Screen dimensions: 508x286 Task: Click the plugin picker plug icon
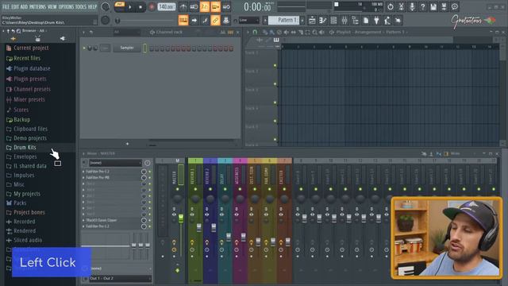click(376, 21)
